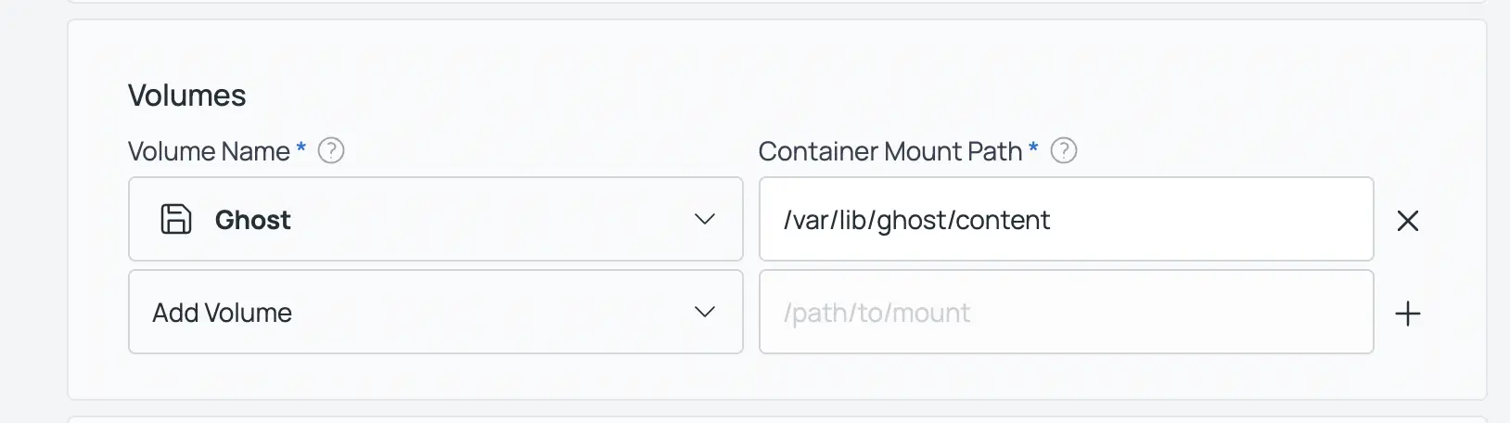Click the help icon beside Container Mount Path
The width and height of the screenshot is (1510, 423).
click(1064, 150)
